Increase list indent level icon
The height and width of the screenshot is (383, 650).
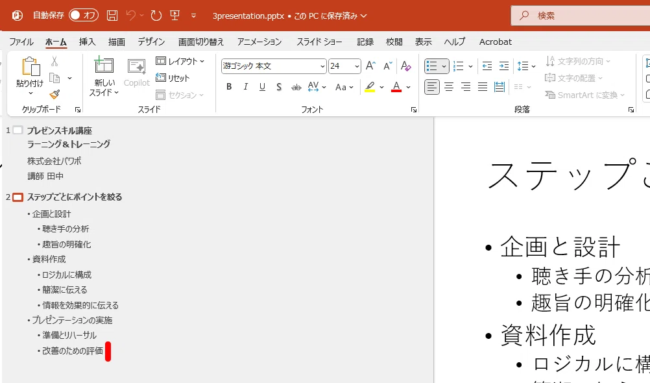(x=503, y=66)
